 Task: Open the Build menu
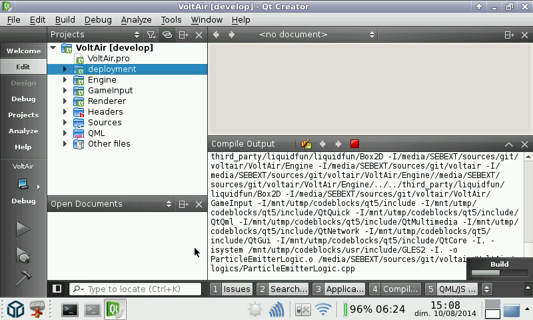[65, 20]
